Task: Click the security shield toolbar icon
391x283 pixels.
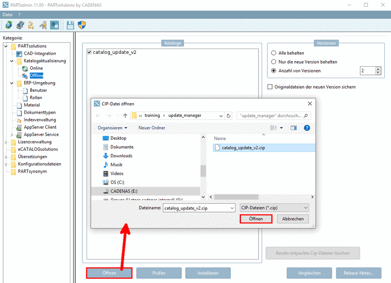Action: 82,25
